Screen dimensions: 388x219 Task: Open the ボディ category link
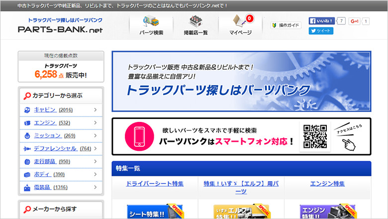click(x=42, y=174)
